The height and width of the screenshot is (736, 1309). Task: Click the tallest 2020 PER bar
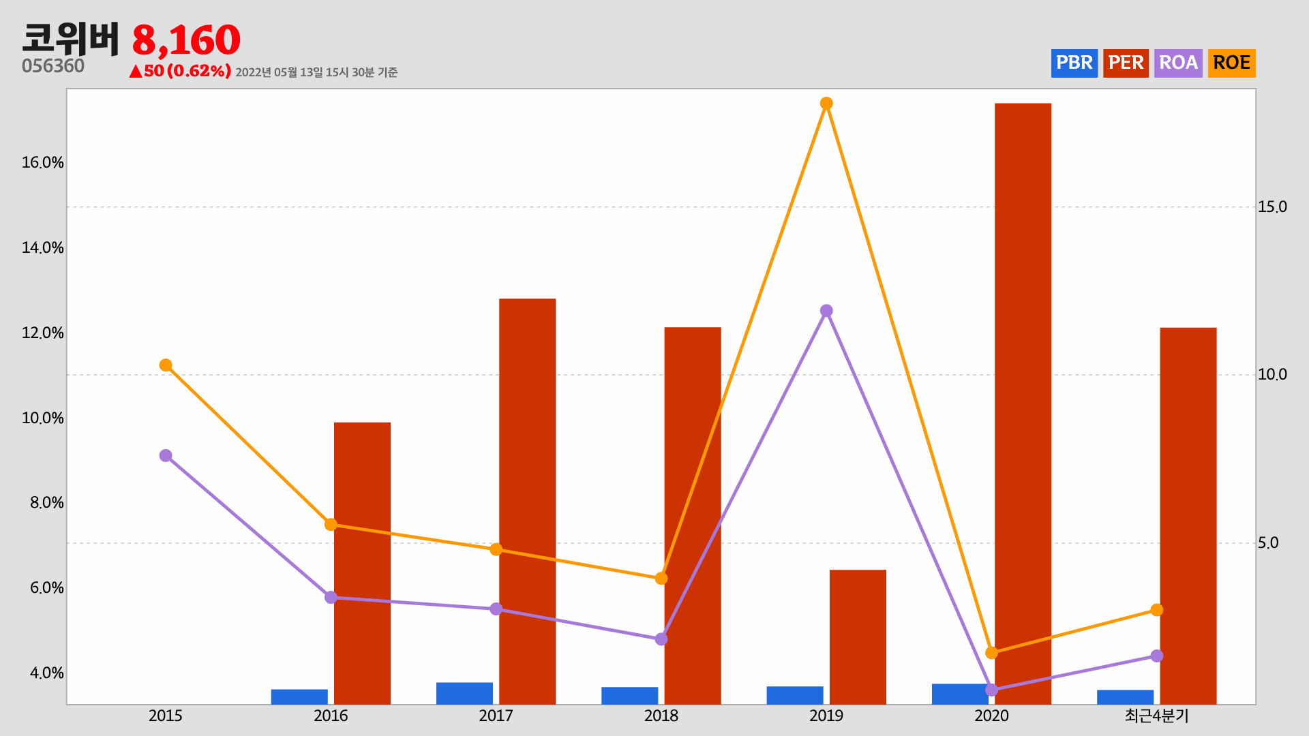[x=1023, y=403]
